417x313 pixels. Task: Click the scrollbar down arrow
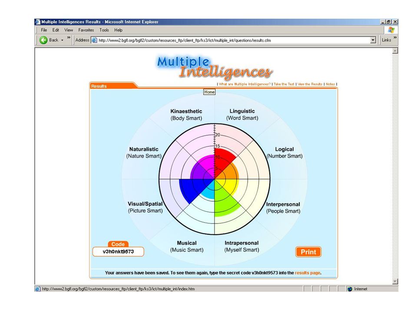pyautogui.click(x=395, y=281)
